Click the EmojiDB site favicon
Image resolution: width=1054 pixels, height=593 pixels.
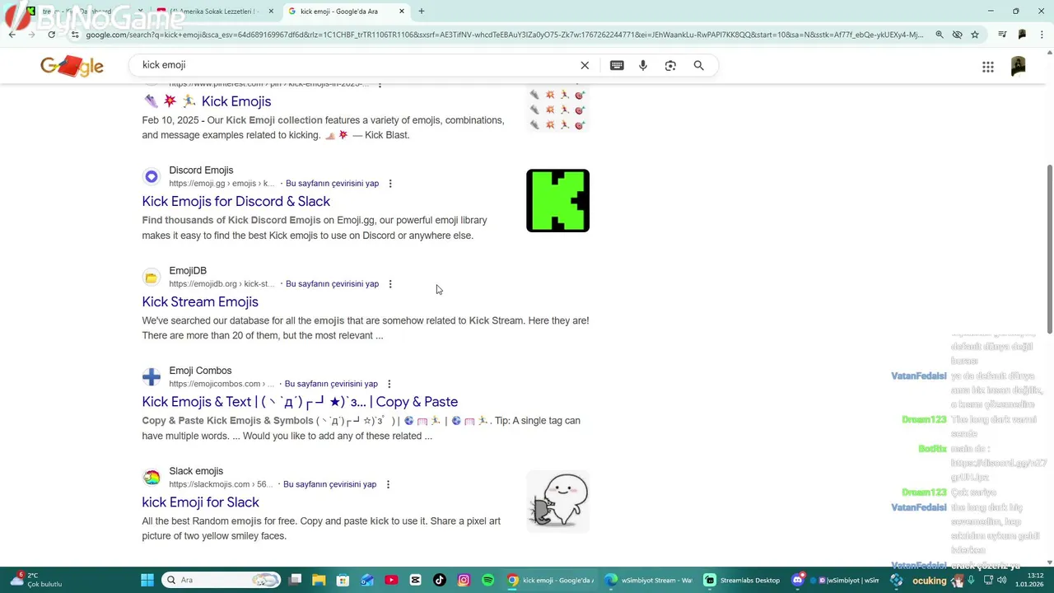tap(152, 277)
